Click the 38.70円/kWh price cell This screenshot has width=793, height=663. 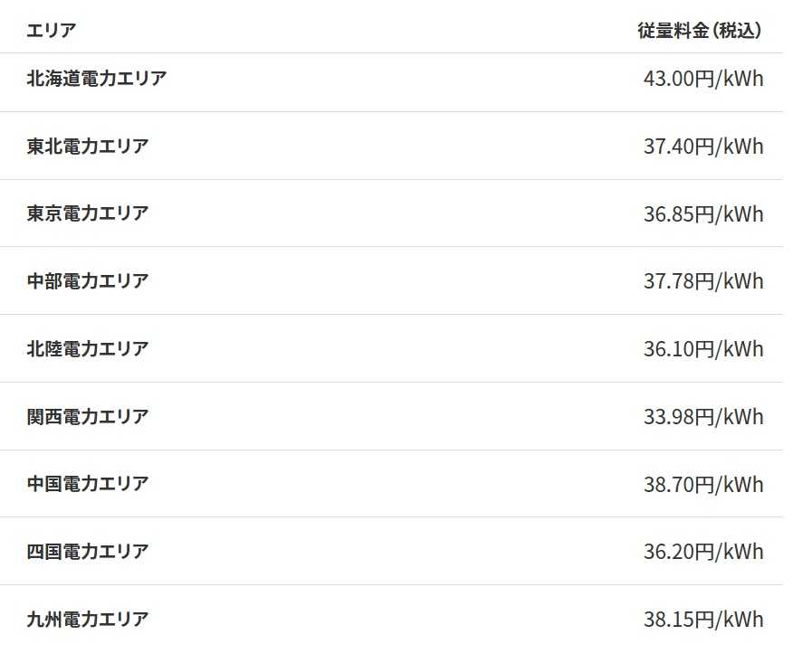pos(703,485)
